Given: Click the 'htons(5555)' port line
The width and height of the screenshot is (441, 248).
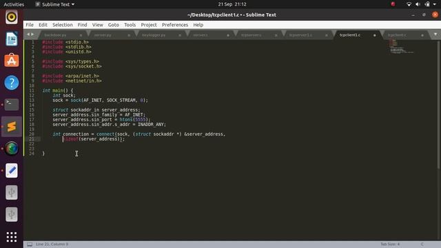Looking at the screenshot, I should [x=101, y=119].
